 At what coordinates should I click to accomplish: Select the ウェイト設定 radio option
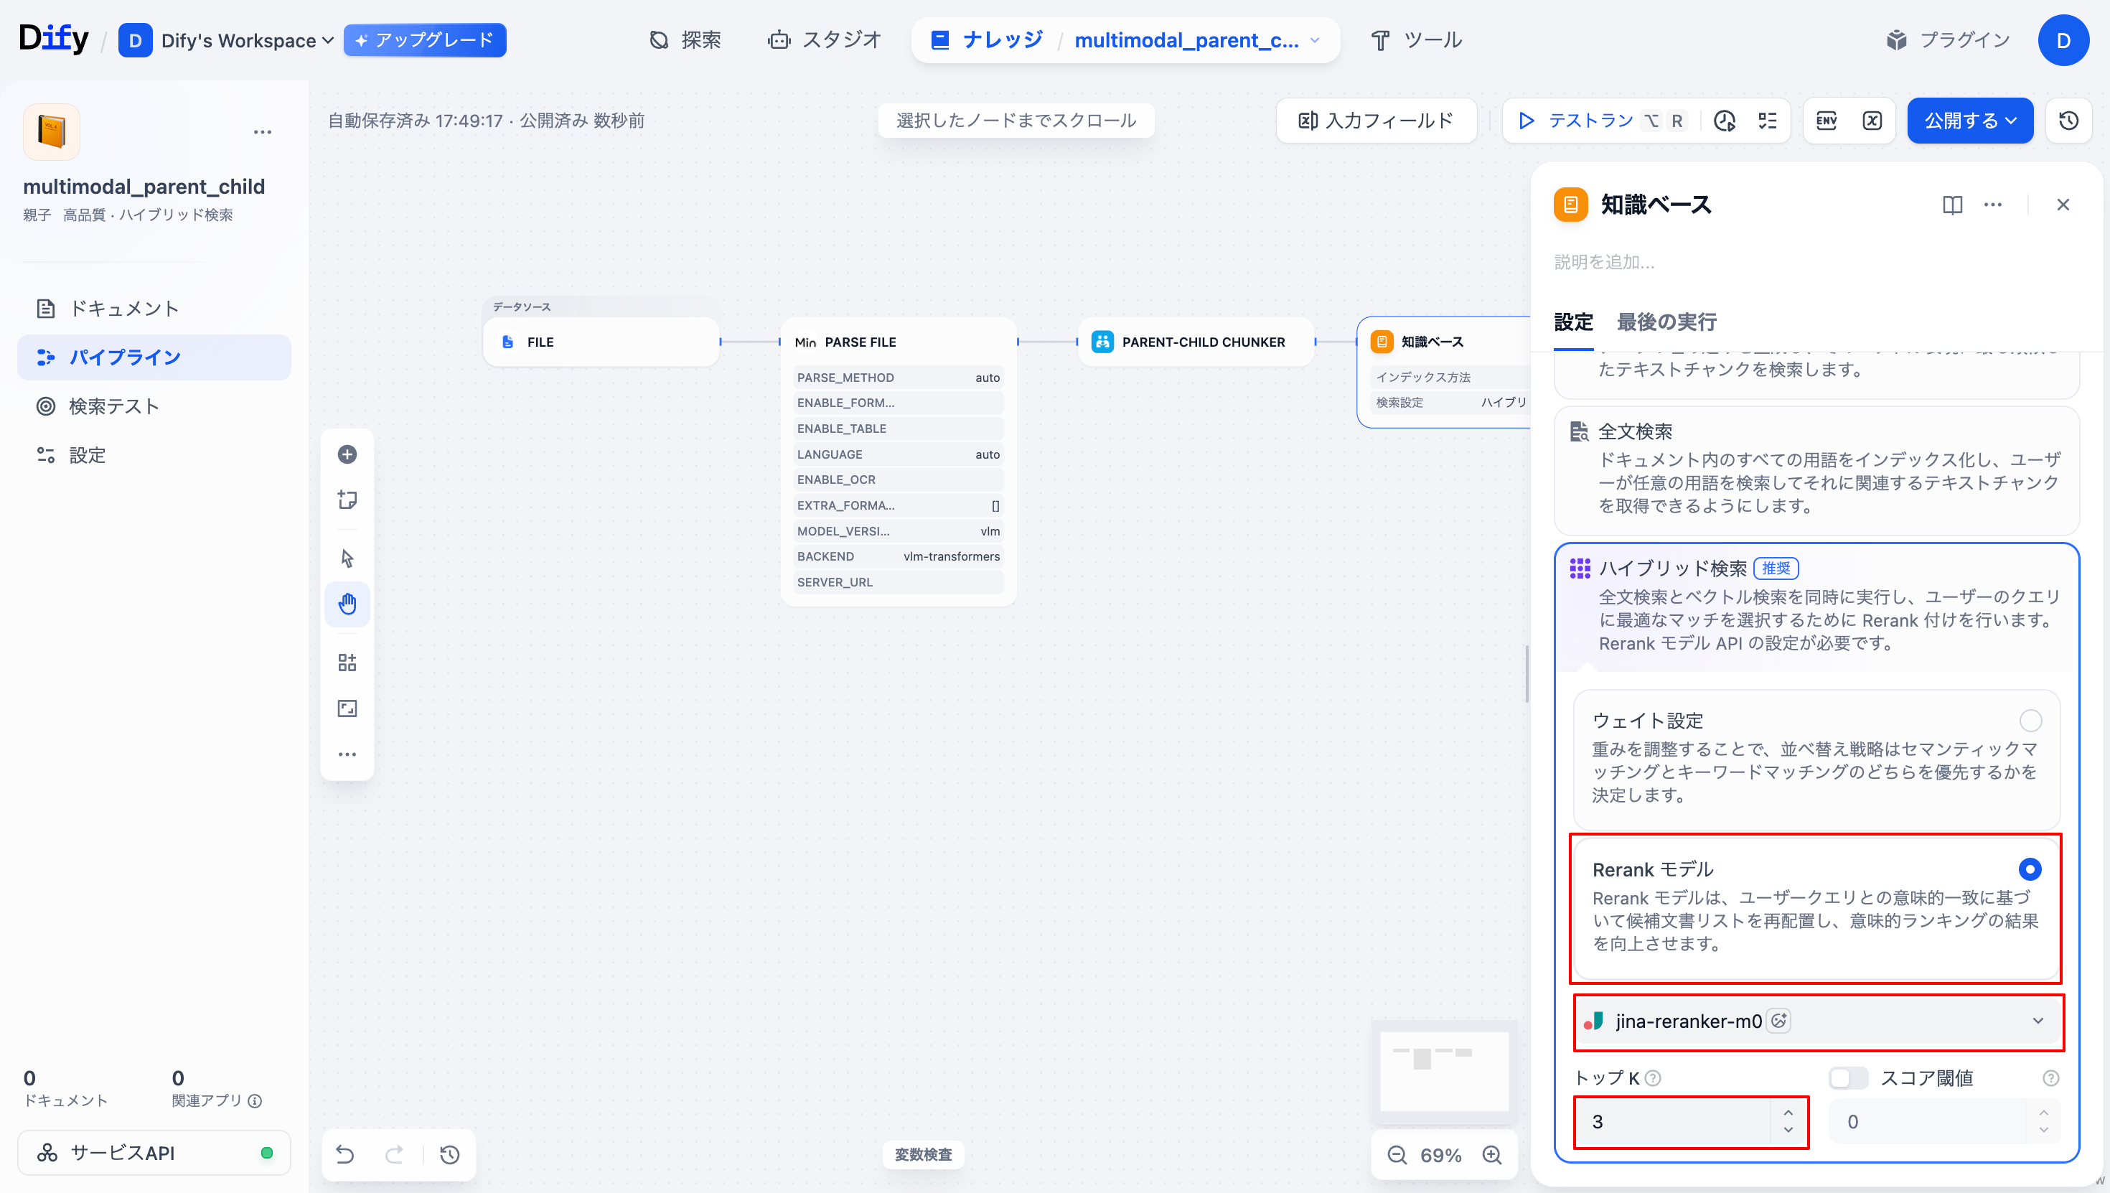tap(2030, 720)
